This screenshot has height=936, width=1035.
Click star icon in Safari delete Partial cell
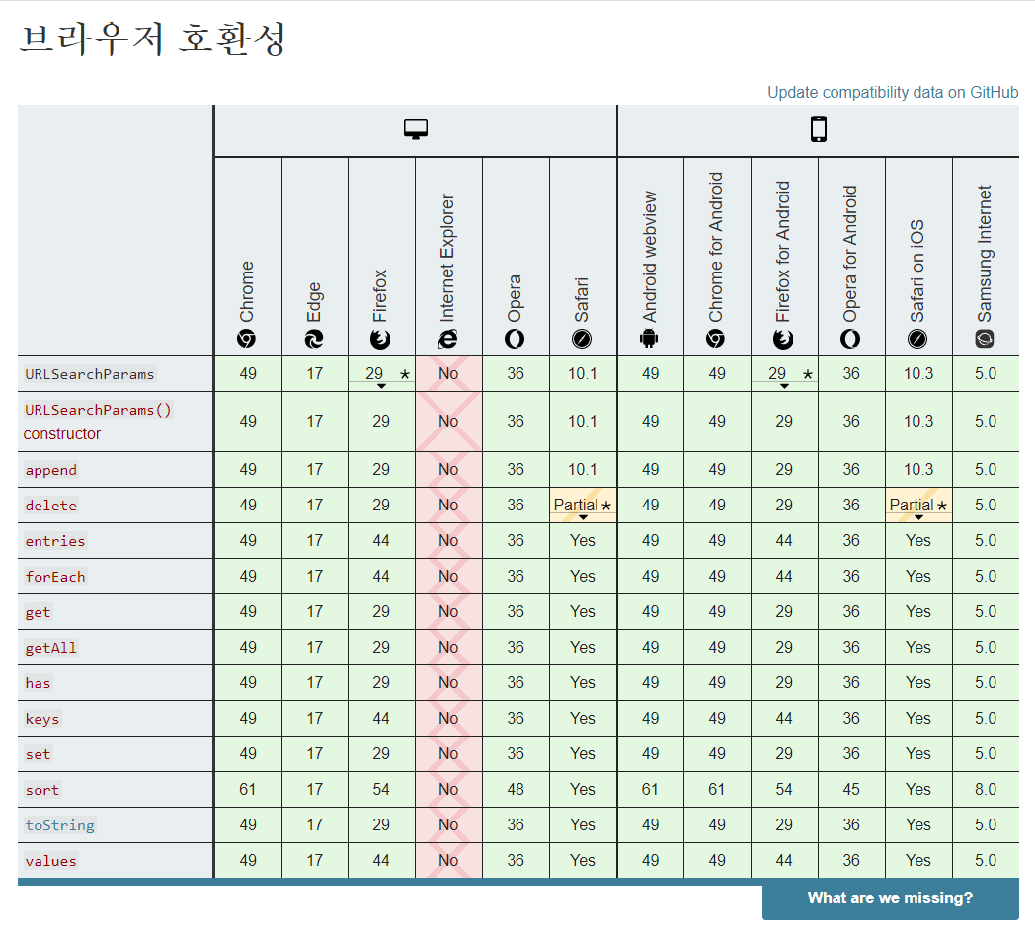606,506
